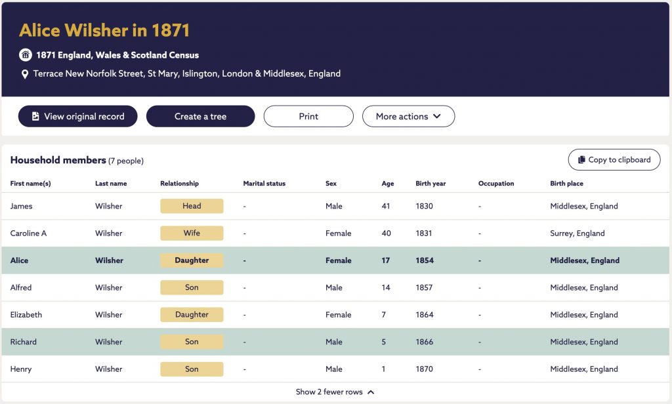Image resolution: width=672 pixels, height=404 pixels.
Task: Expand the More actions dropdown chevron
Action: coord(436,116)
